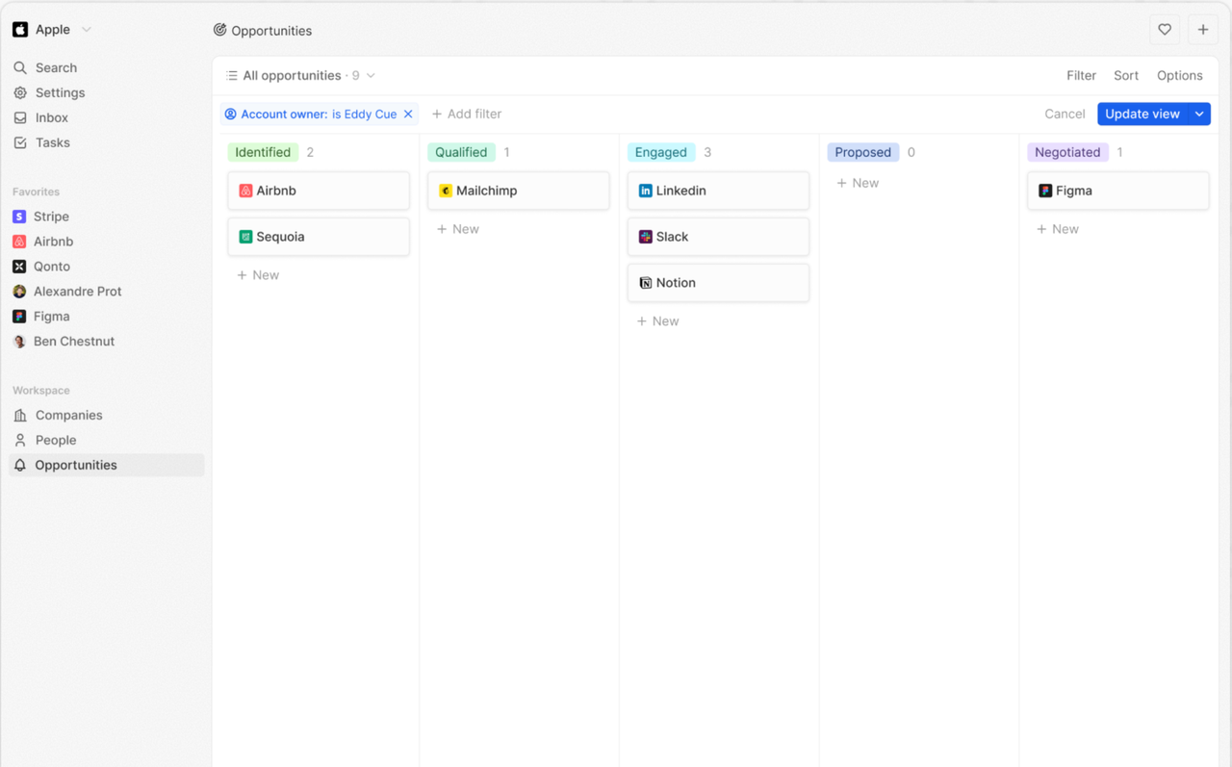
Task: Remove the Account owner filter with X
Action: pyautogui.click(x=408, y=115)
